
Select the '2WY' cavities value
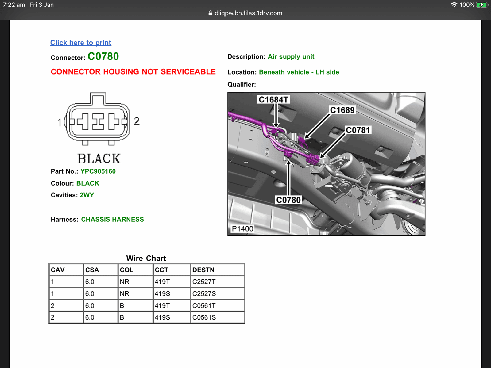pos(87,195)
